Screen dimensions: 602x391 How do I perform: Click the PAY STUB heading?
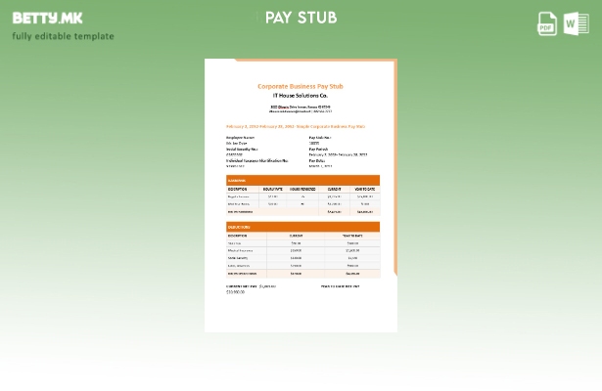(301, 18)
